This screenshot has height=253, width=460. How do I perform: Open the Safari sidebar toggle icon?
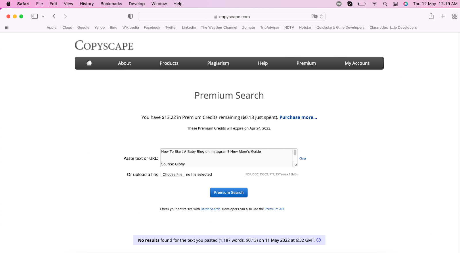point(34,16)
